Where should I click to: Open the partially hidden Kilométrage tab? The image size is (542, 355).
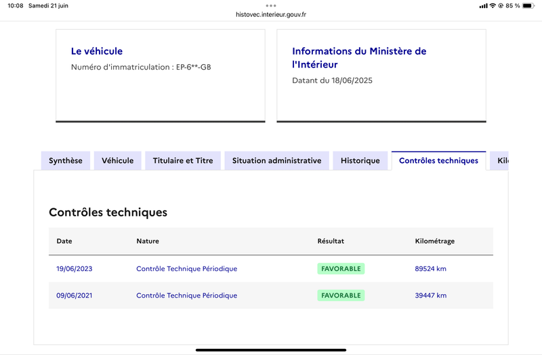point(499,160)
